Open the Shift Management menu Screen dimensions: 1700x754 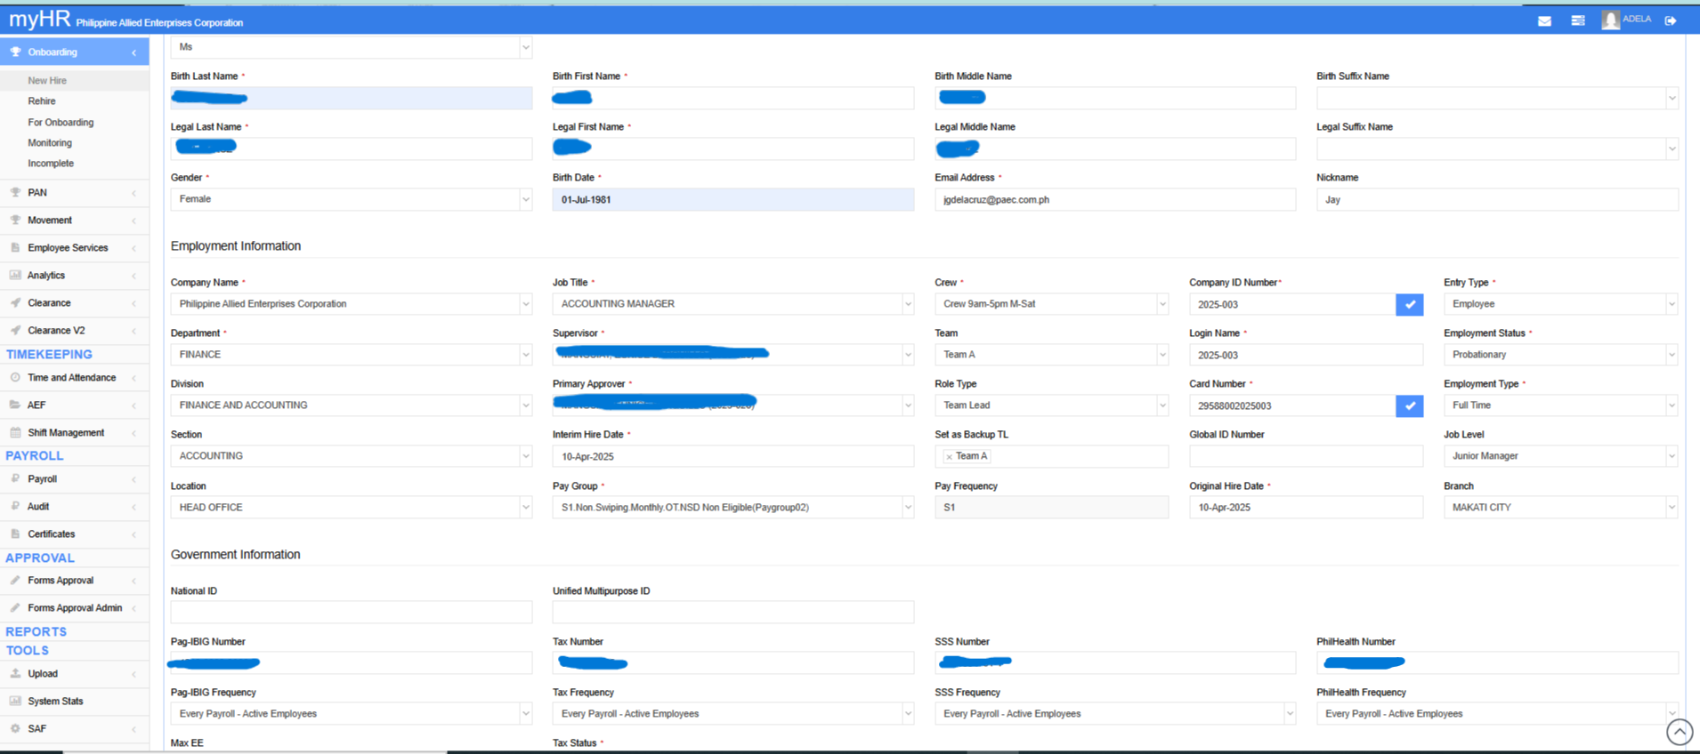pos(75,432)
